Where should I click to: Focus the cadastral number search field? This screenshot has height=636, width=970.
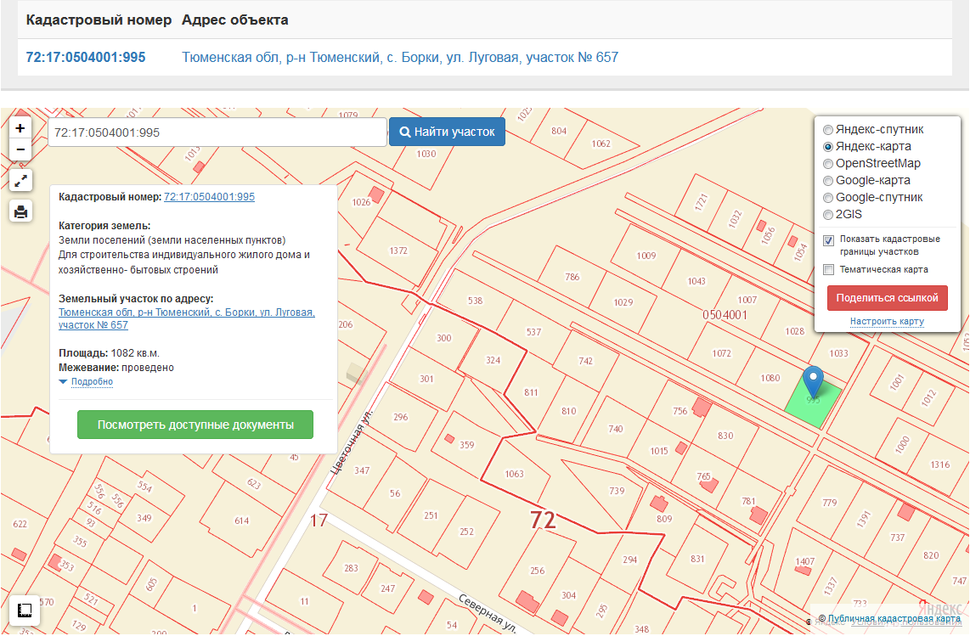click(x=217, y=132)
